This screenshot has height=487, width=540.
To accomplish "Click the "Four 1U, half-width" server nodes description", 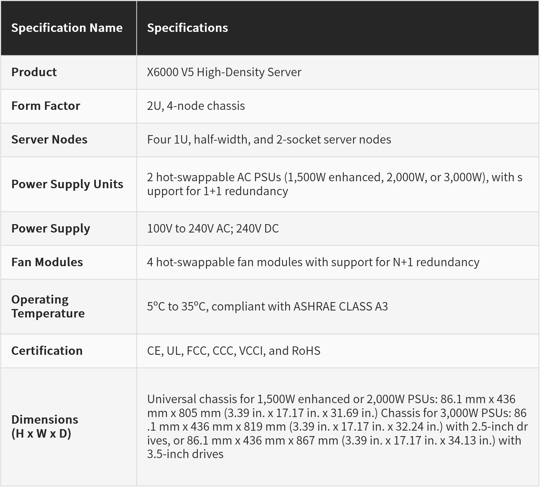I will click(x=269, y=140).
